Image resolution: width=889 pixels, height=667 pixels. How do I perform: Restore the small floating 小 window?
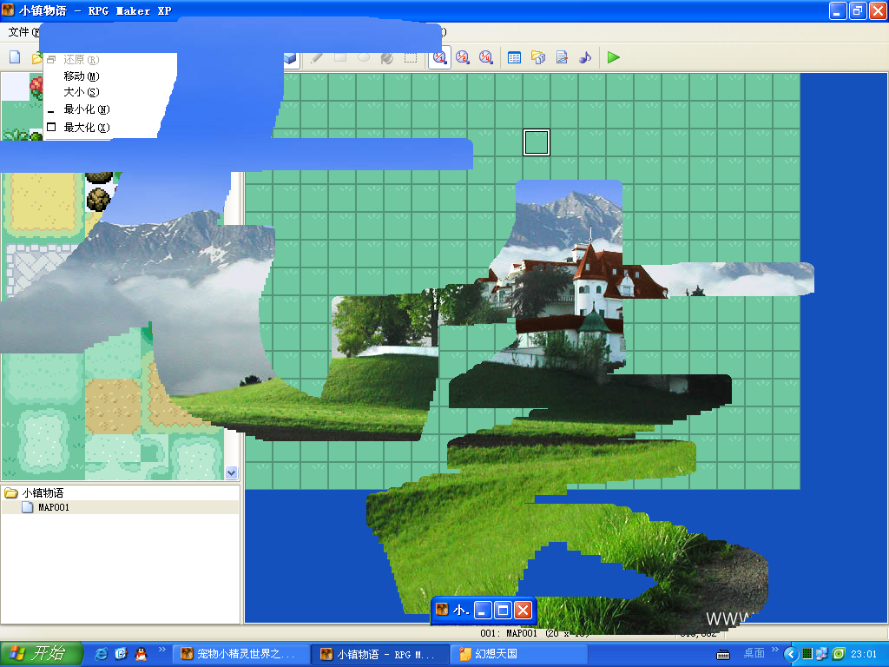pyautogui.click(x=503, y=611)
